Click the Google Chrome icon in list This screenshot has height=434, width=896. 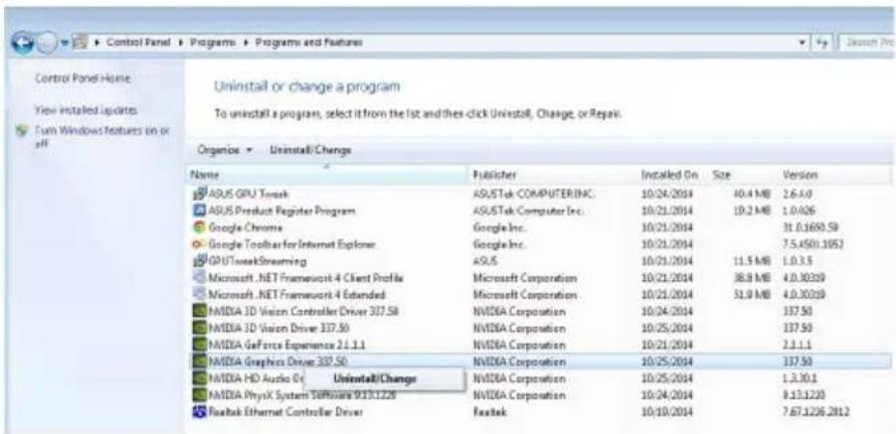pyautogui.click(x=199, y=227)
